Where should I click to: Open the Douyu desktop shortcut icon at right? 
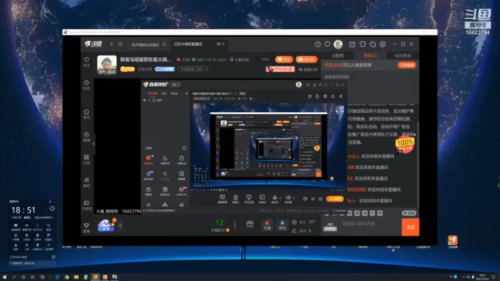[x=452, y=241]
